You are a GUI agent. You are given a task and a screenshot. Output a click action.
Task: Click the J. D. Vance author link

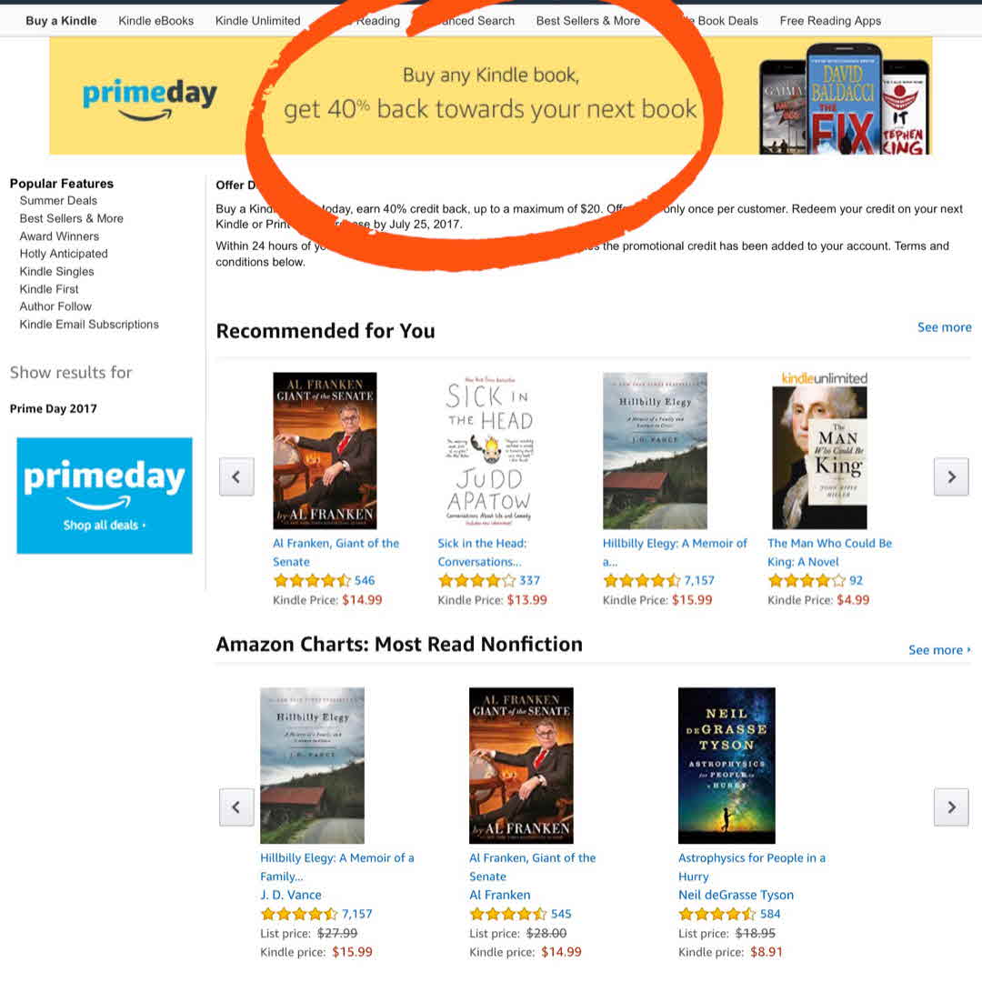[x=291, y=895]
